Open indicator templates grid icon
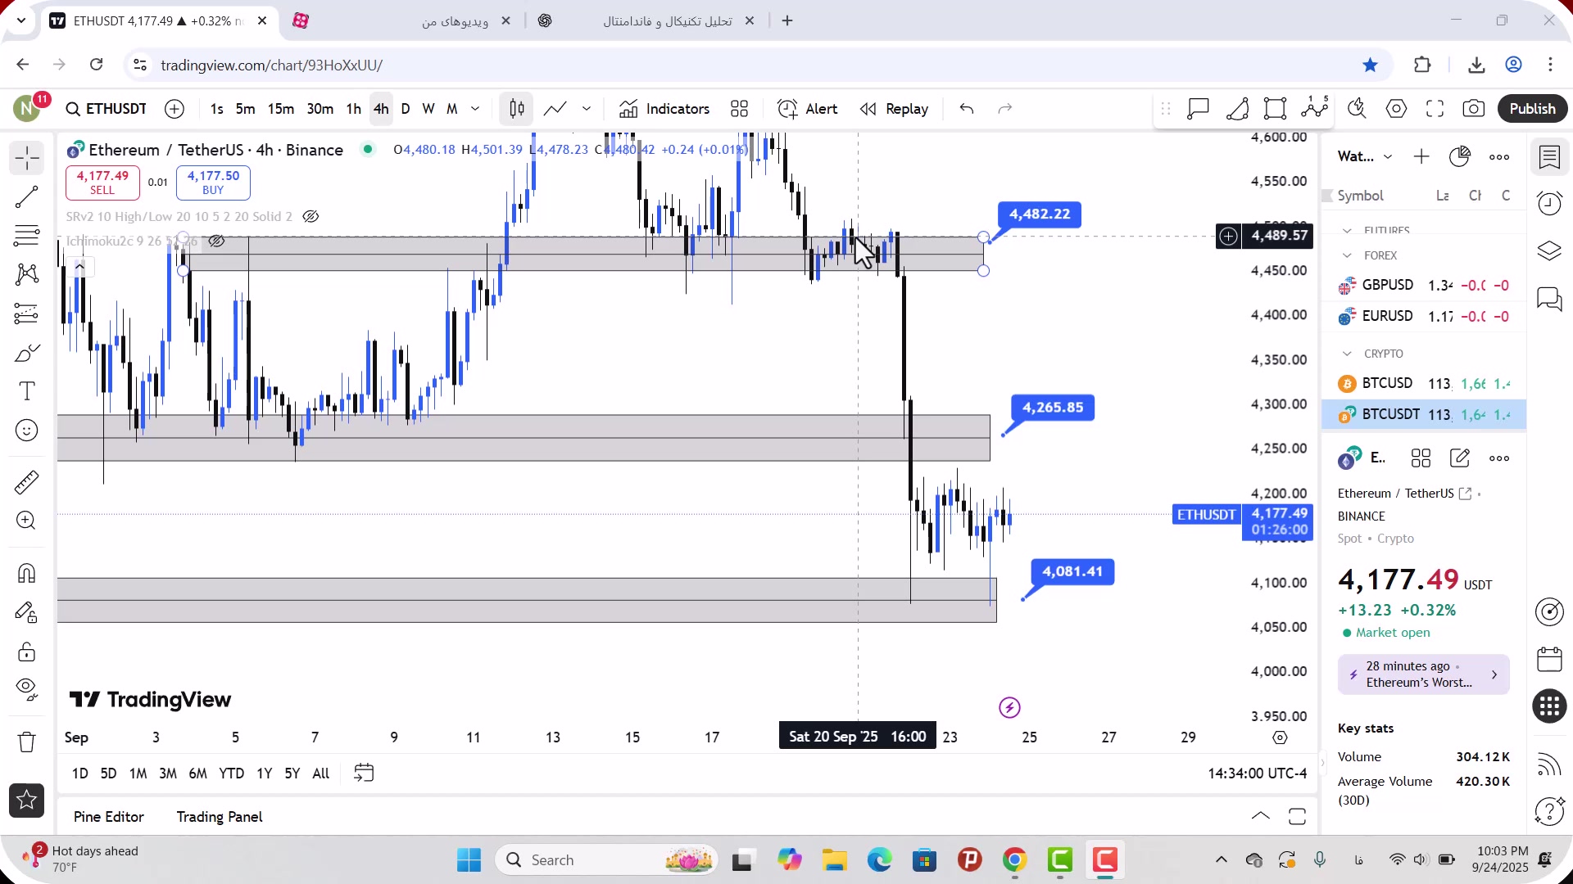Image resolution: width=1573 pixels, height=884 pixels. tap(740, 109)
